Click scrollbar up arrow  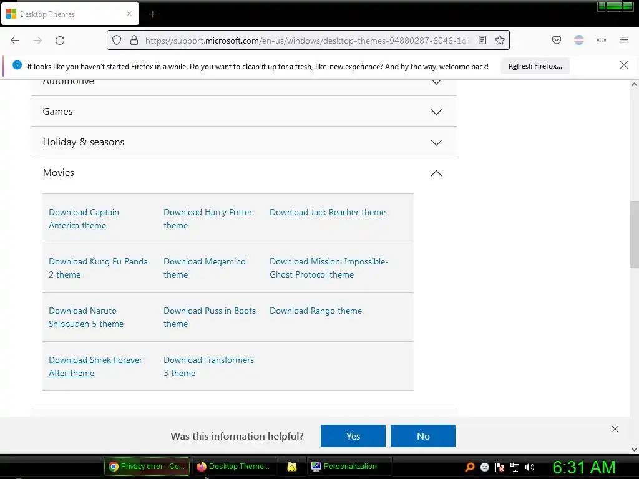[x=634, y=84]
